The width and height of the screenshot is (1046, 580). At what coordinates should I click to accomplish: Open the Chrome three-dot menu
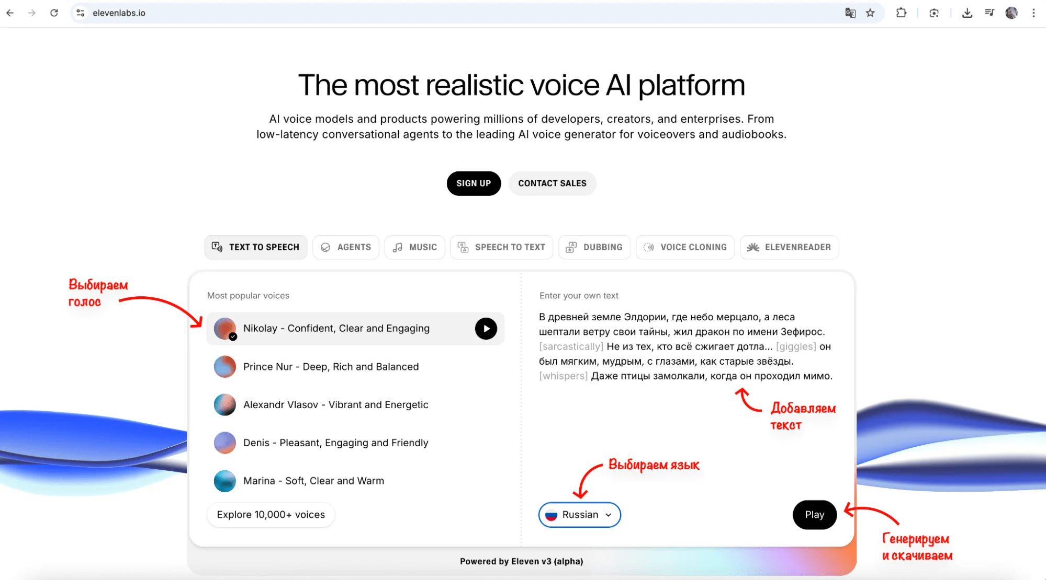(x=1033, y=13)
